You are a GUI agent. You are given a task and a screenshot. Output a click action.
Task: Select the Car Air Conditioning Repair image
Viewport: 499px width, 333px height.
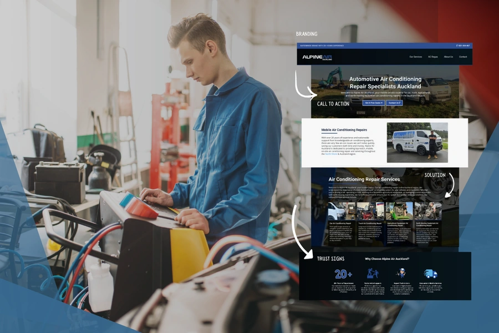pyautogui.click(x=337, y=211)
